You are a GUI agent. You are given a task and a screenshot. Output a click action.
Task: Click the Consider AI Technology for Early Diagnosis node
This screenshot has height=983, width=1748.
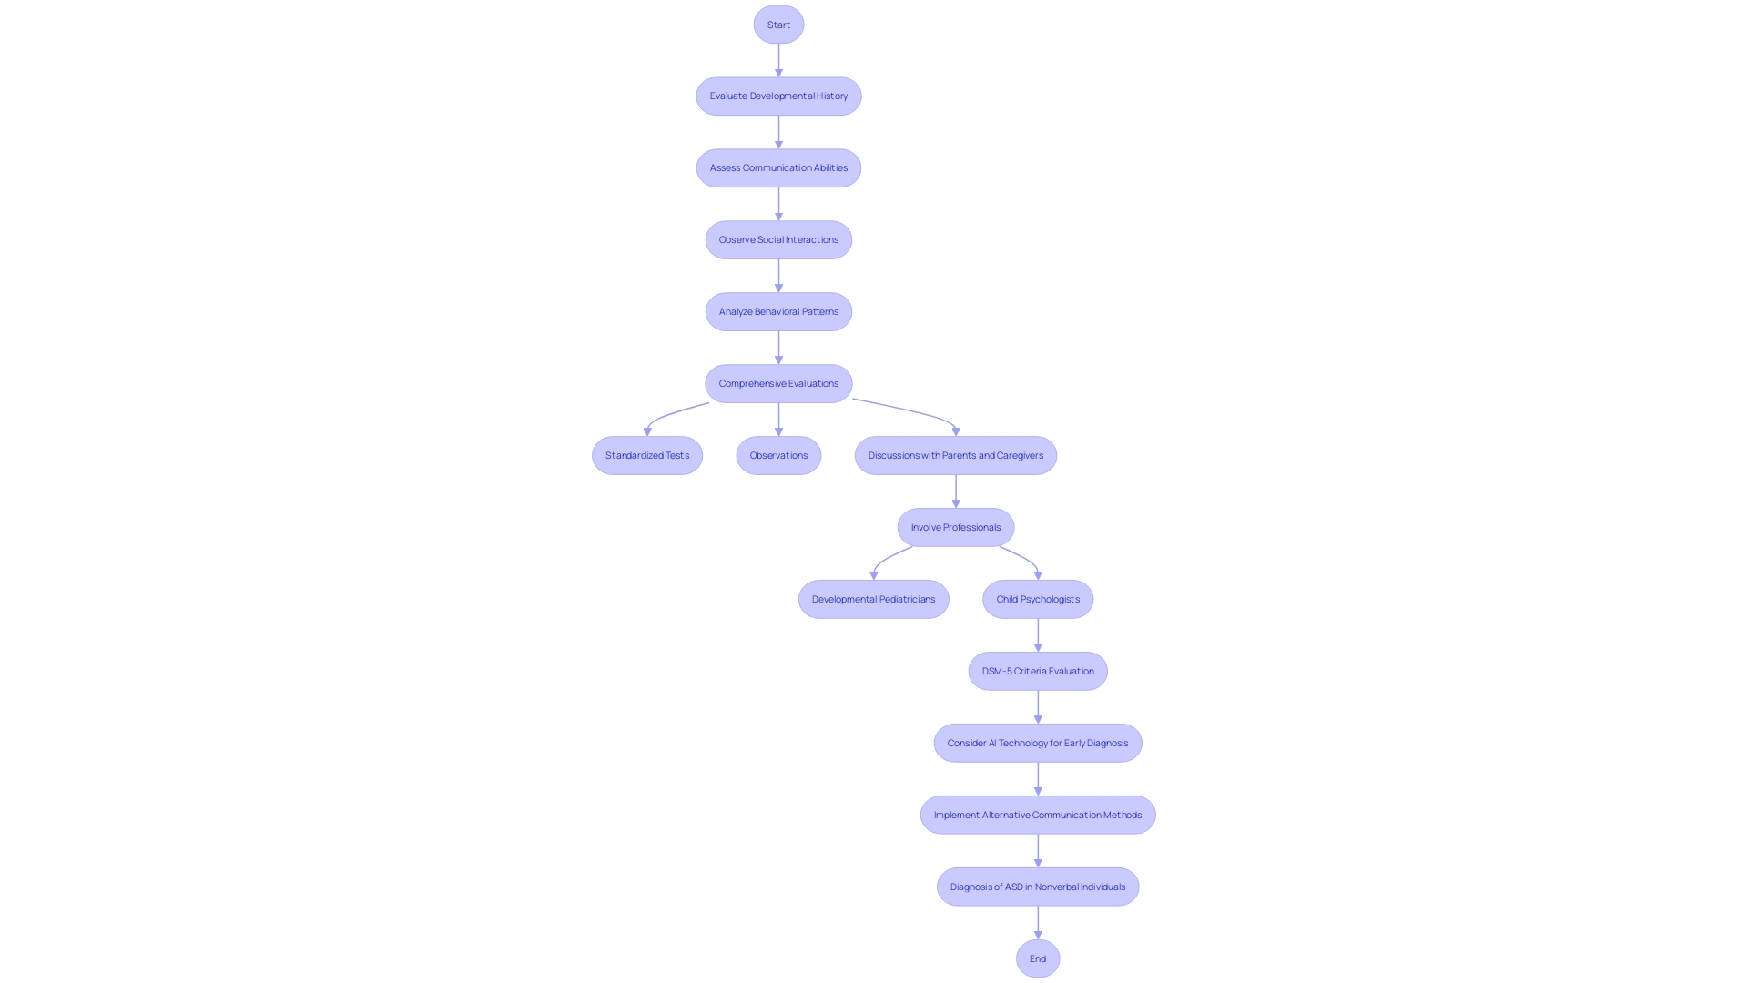coord(1037,742)
